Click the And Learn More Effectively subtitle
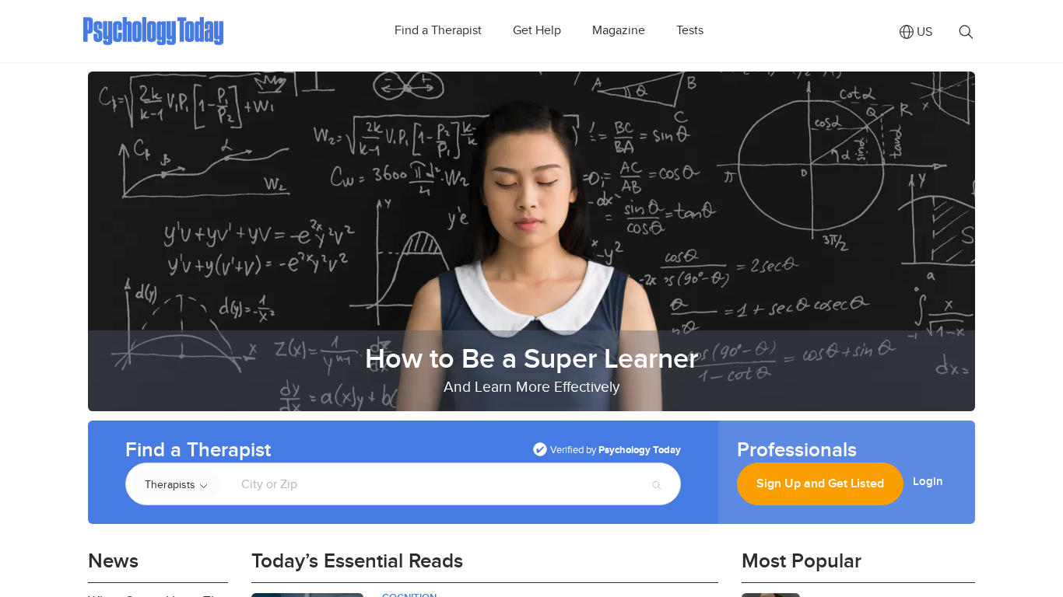The width and height of the screenshot is (1063, 597). 531,387
